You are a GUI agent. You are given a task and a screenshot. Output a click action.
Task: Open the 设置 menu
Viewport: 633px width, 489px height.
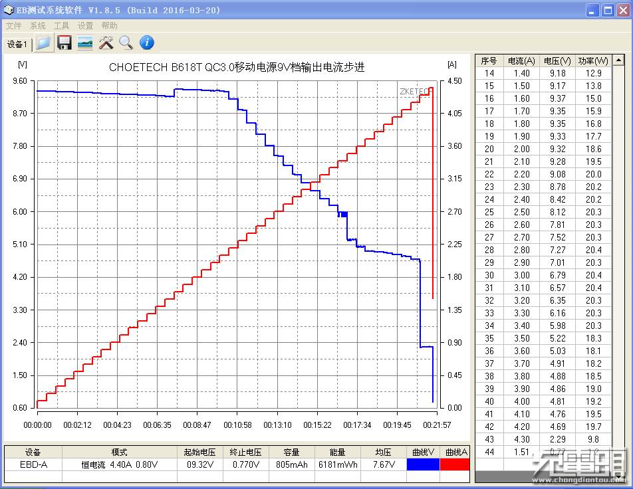[x=85, y=26]
